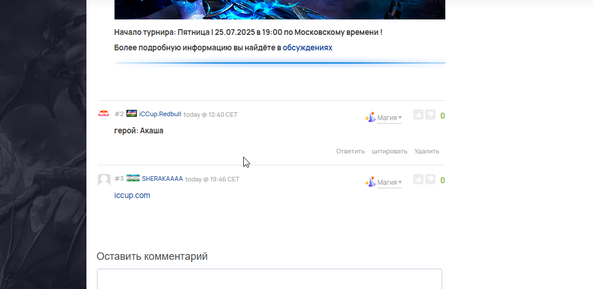Like the comment by SHERAKAAAA
Image resolution: width=593 pixels, height=289 pixels.
[418, 179]
